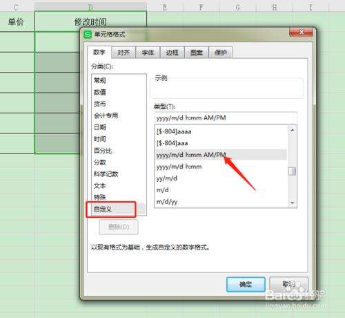
Task: Pick m/d/yy format type
Action: click(x=221, y=202)
